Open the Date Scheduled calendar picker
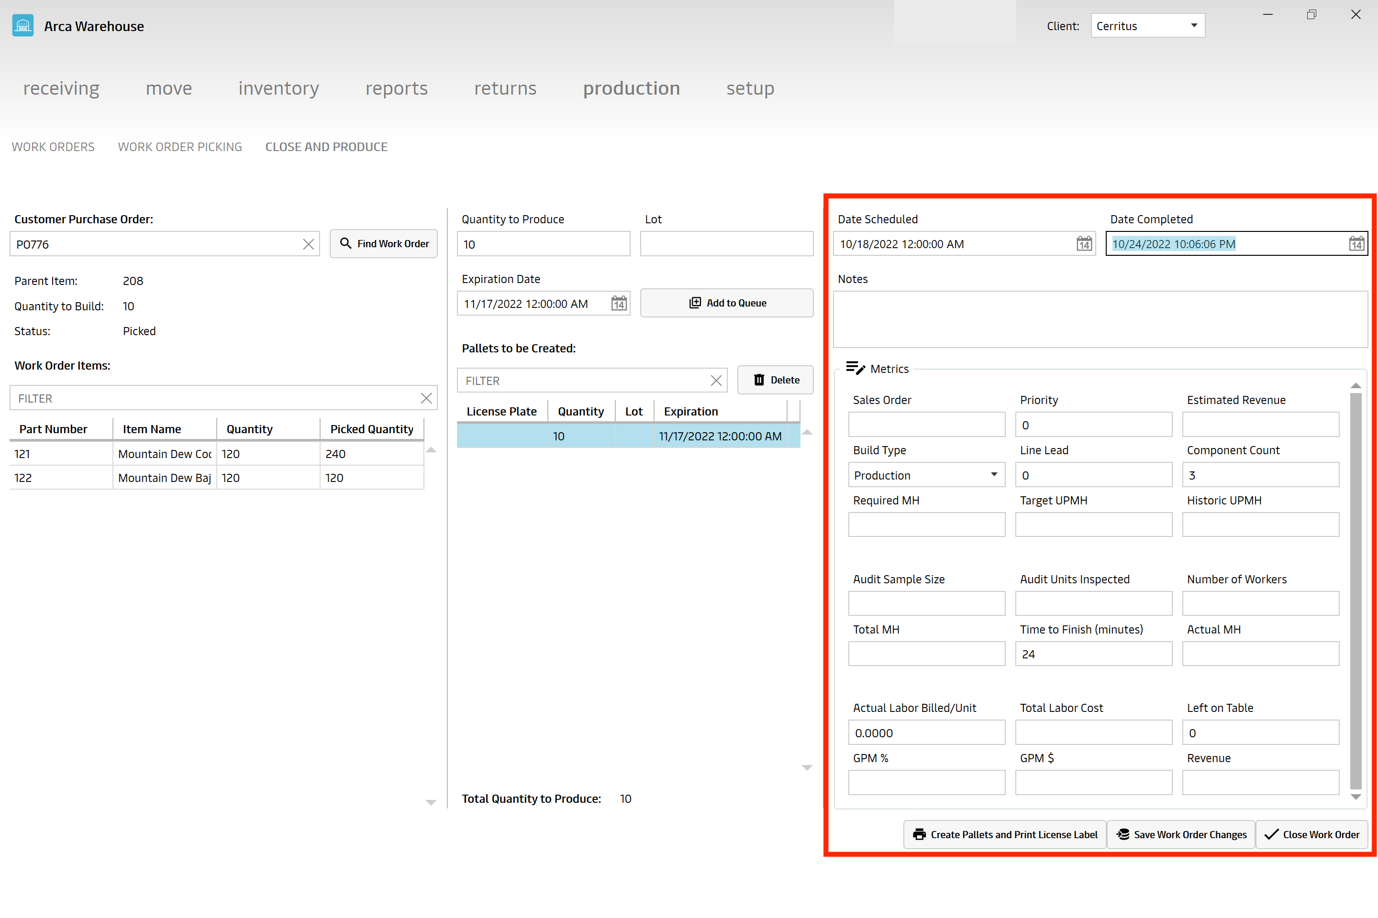Screen dimensions: 1378x918 coord(1084,243)
